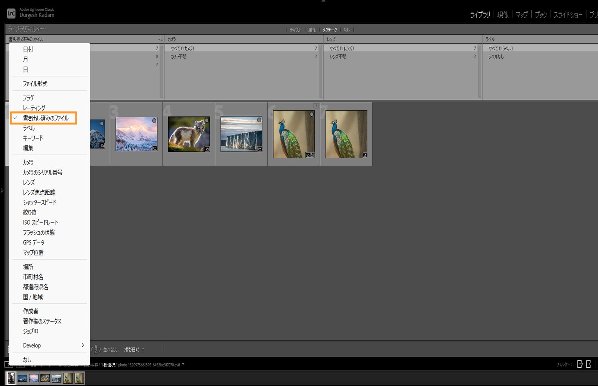Click the Lightroom Classic Lrc logo
The height and width of the screenshot is (386, 598).
coord(11,13)
